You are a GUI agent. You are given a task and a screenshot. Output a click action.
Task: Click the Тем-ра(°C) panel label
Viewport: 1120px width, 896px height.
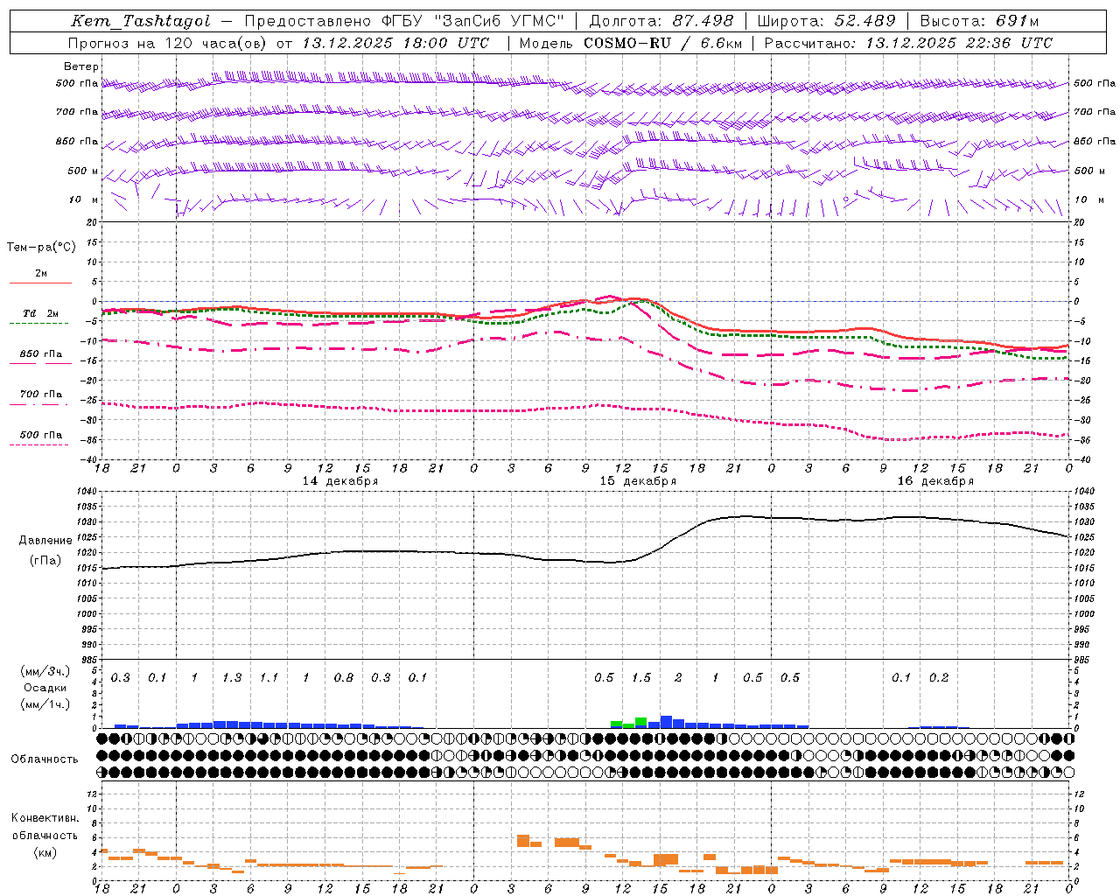41,248
